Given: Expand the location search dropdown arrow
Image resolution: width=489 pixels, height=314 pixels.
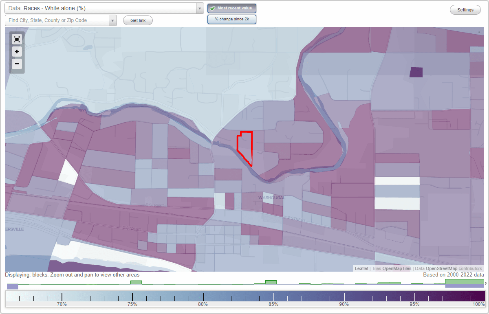Looking at the screenshot, I should click(x=112, y=20).
